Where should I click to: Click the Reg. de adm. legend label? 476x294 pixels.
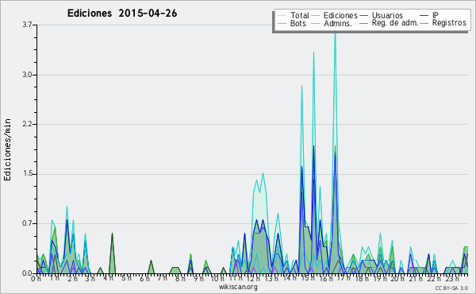pyautogui.click(x=395, y=23)
